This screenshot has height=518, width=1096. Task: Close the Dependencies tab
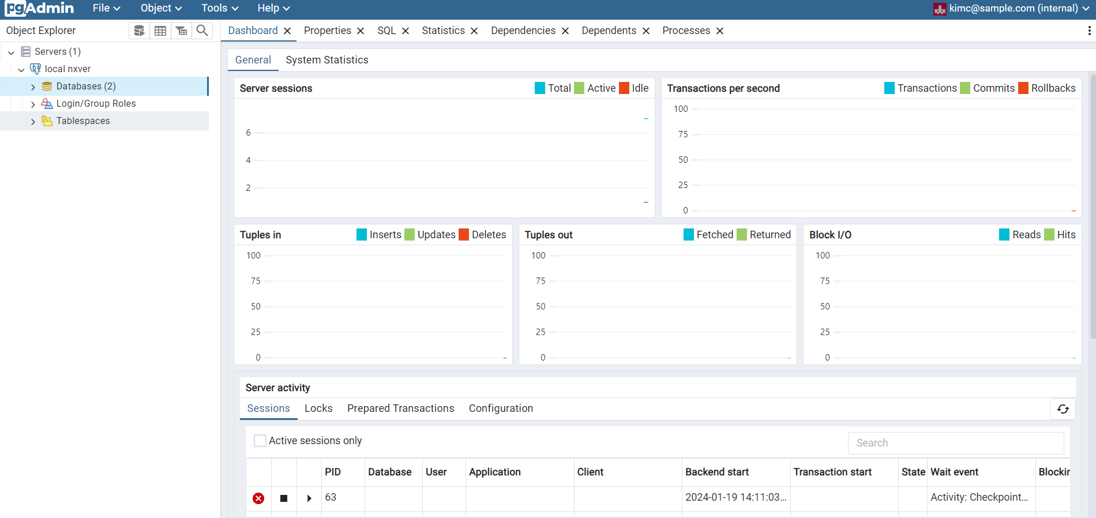click(565, 31)
